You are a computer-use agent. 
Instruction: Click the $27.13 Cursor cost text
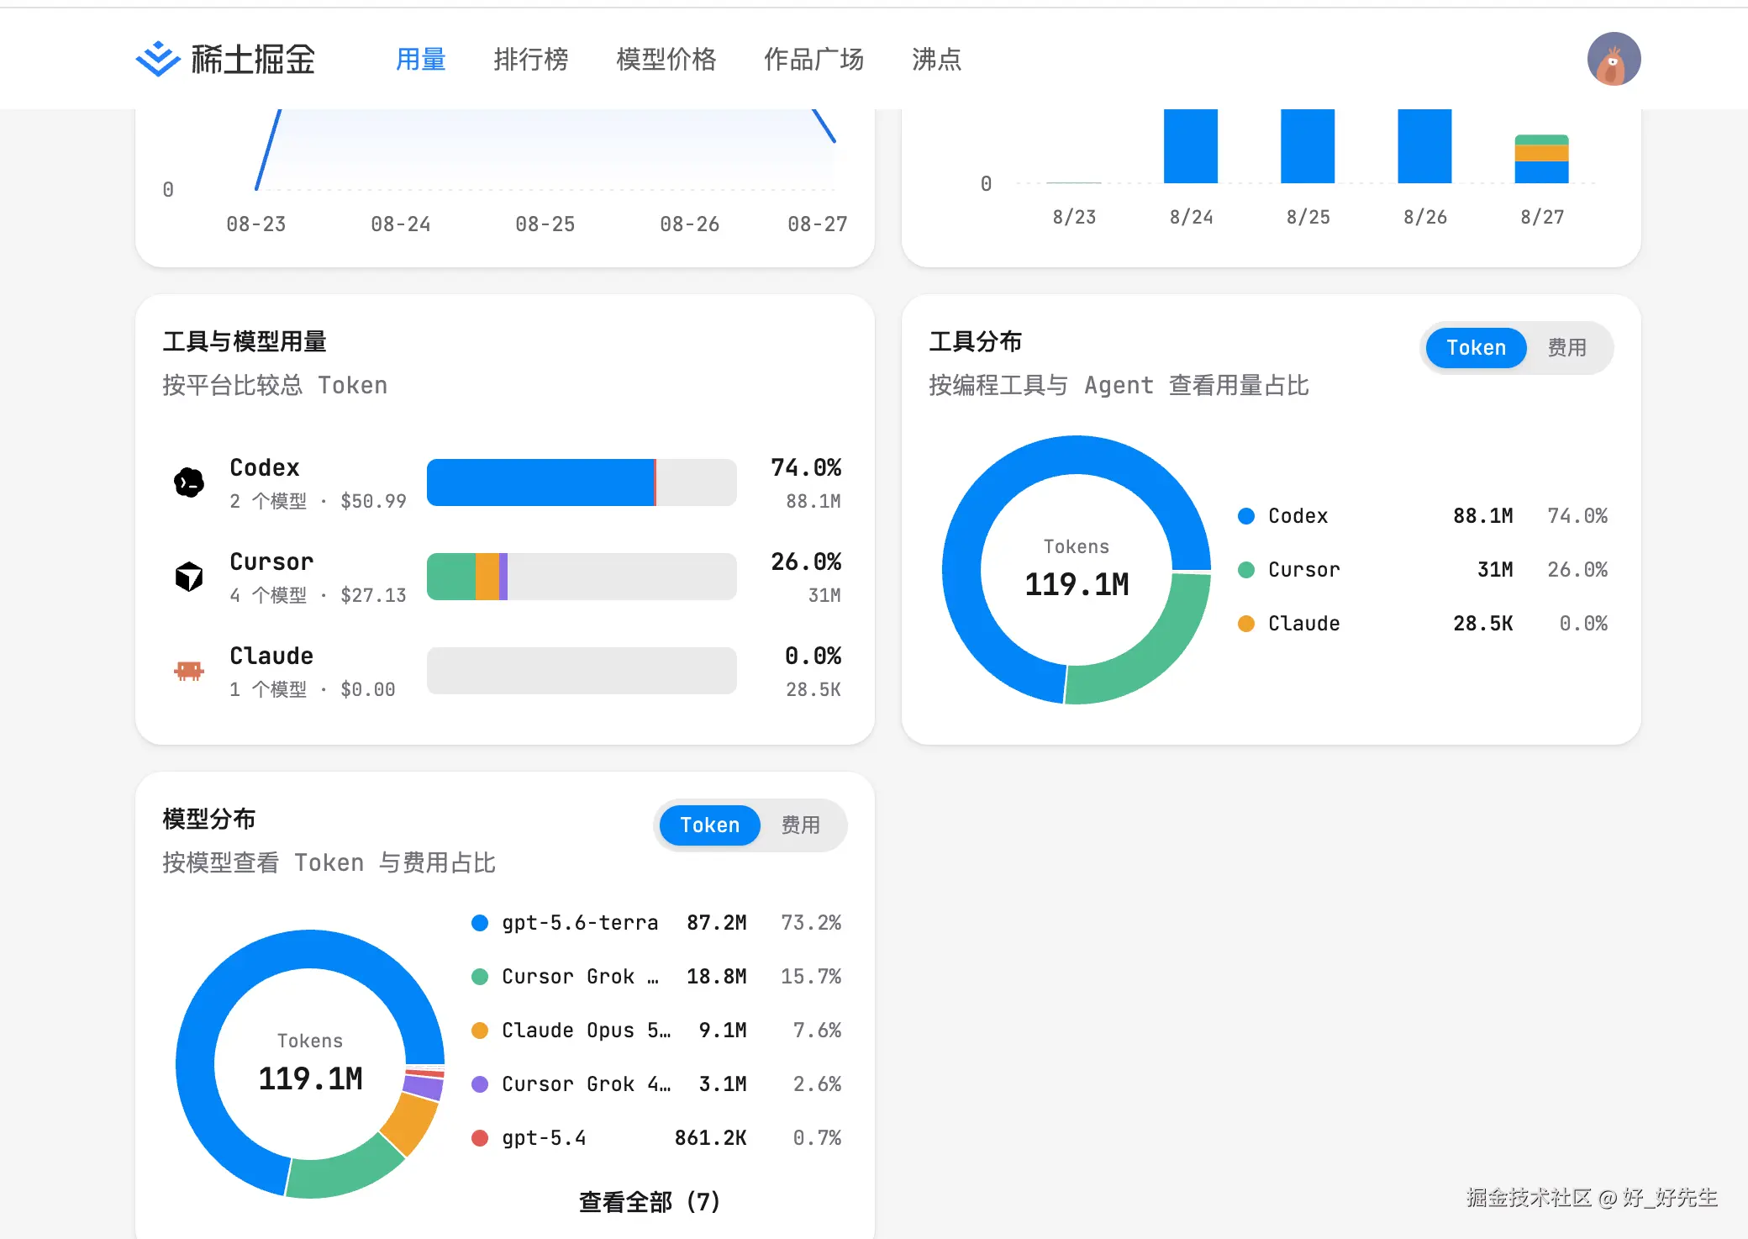pyautogui.click(x=373, y=595)
